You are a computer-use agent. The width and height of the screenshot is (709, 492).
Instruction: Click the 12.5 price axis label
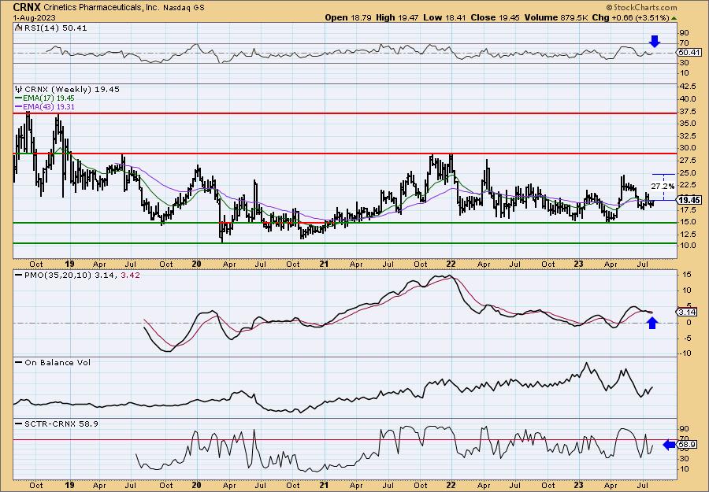tap(687, 234)
